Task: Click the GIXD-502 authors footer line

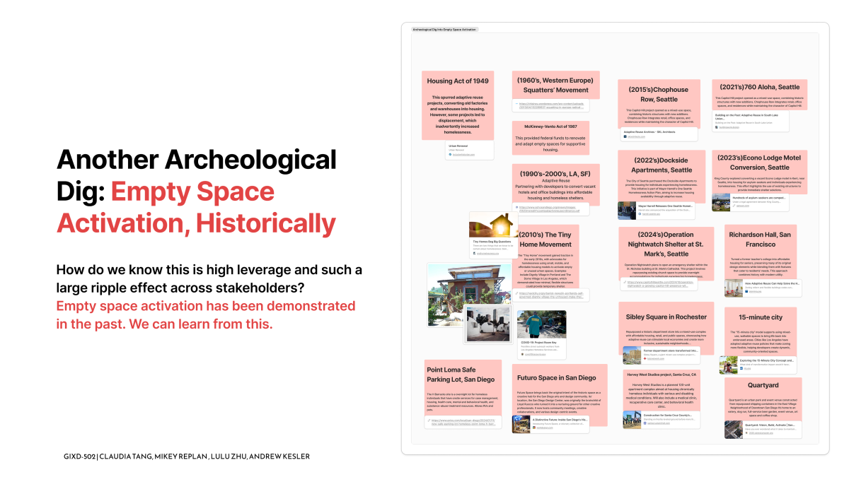Action: coord(187,457)
